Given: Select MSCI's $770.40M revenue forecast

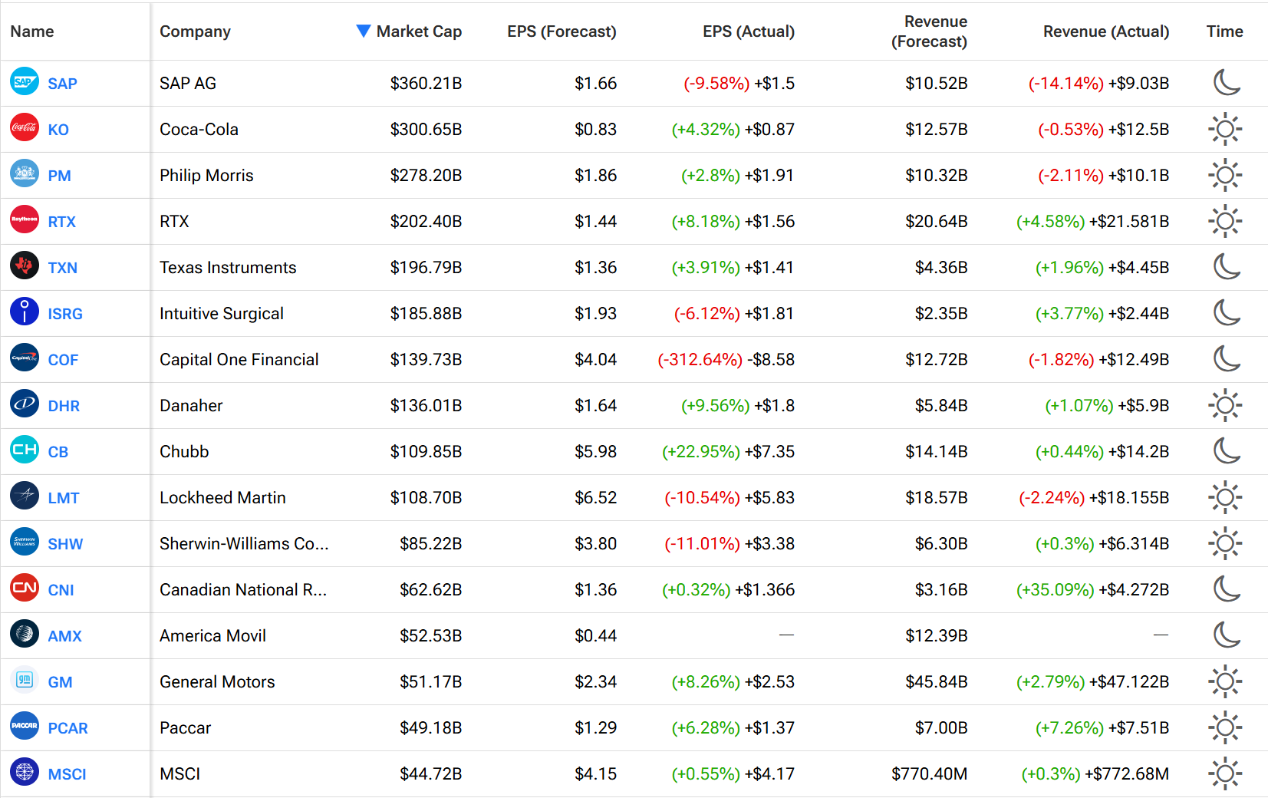Looking at the screenshot, I should click(929, 773).
